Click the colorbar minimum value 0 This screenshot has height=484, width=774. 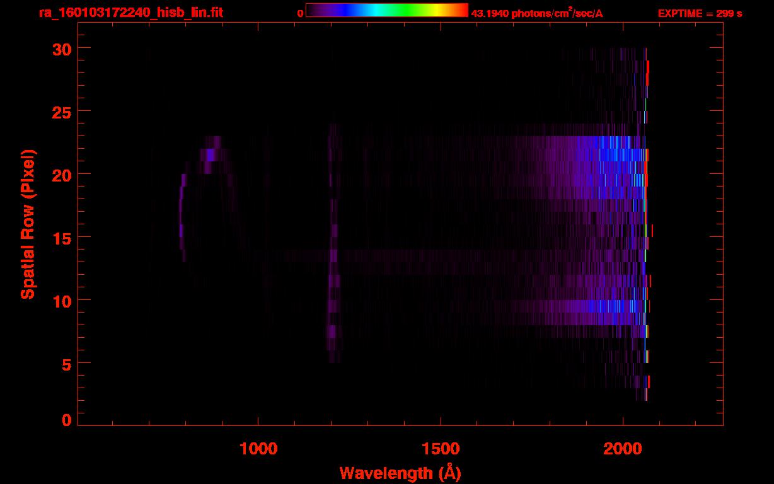pyautogui.click(x=301, y=13)
